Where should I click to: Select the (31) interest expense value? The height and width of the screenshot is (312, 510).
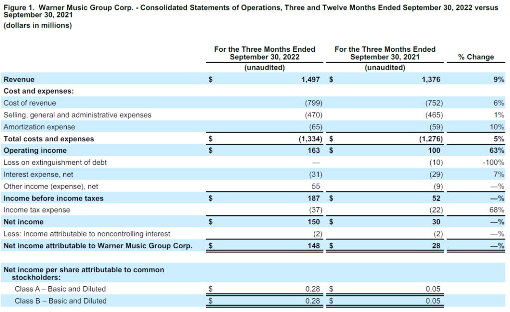click(315, 175)
